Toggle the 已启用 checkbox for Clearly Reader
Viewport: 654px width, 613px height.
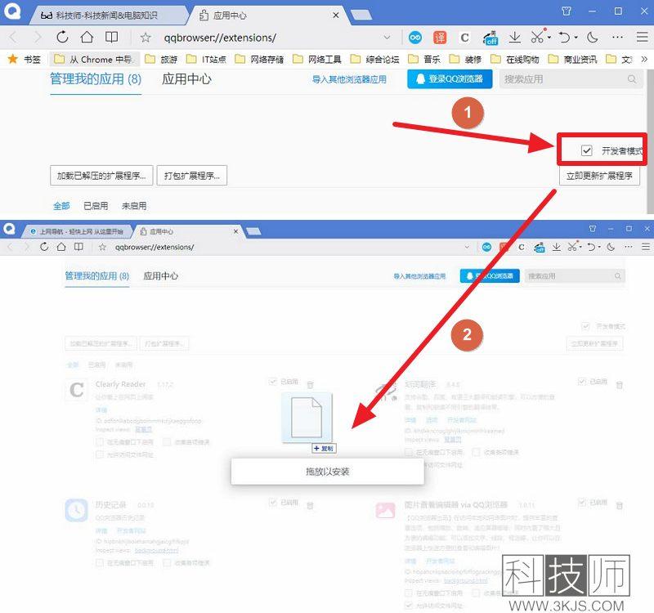coord(273,382)
